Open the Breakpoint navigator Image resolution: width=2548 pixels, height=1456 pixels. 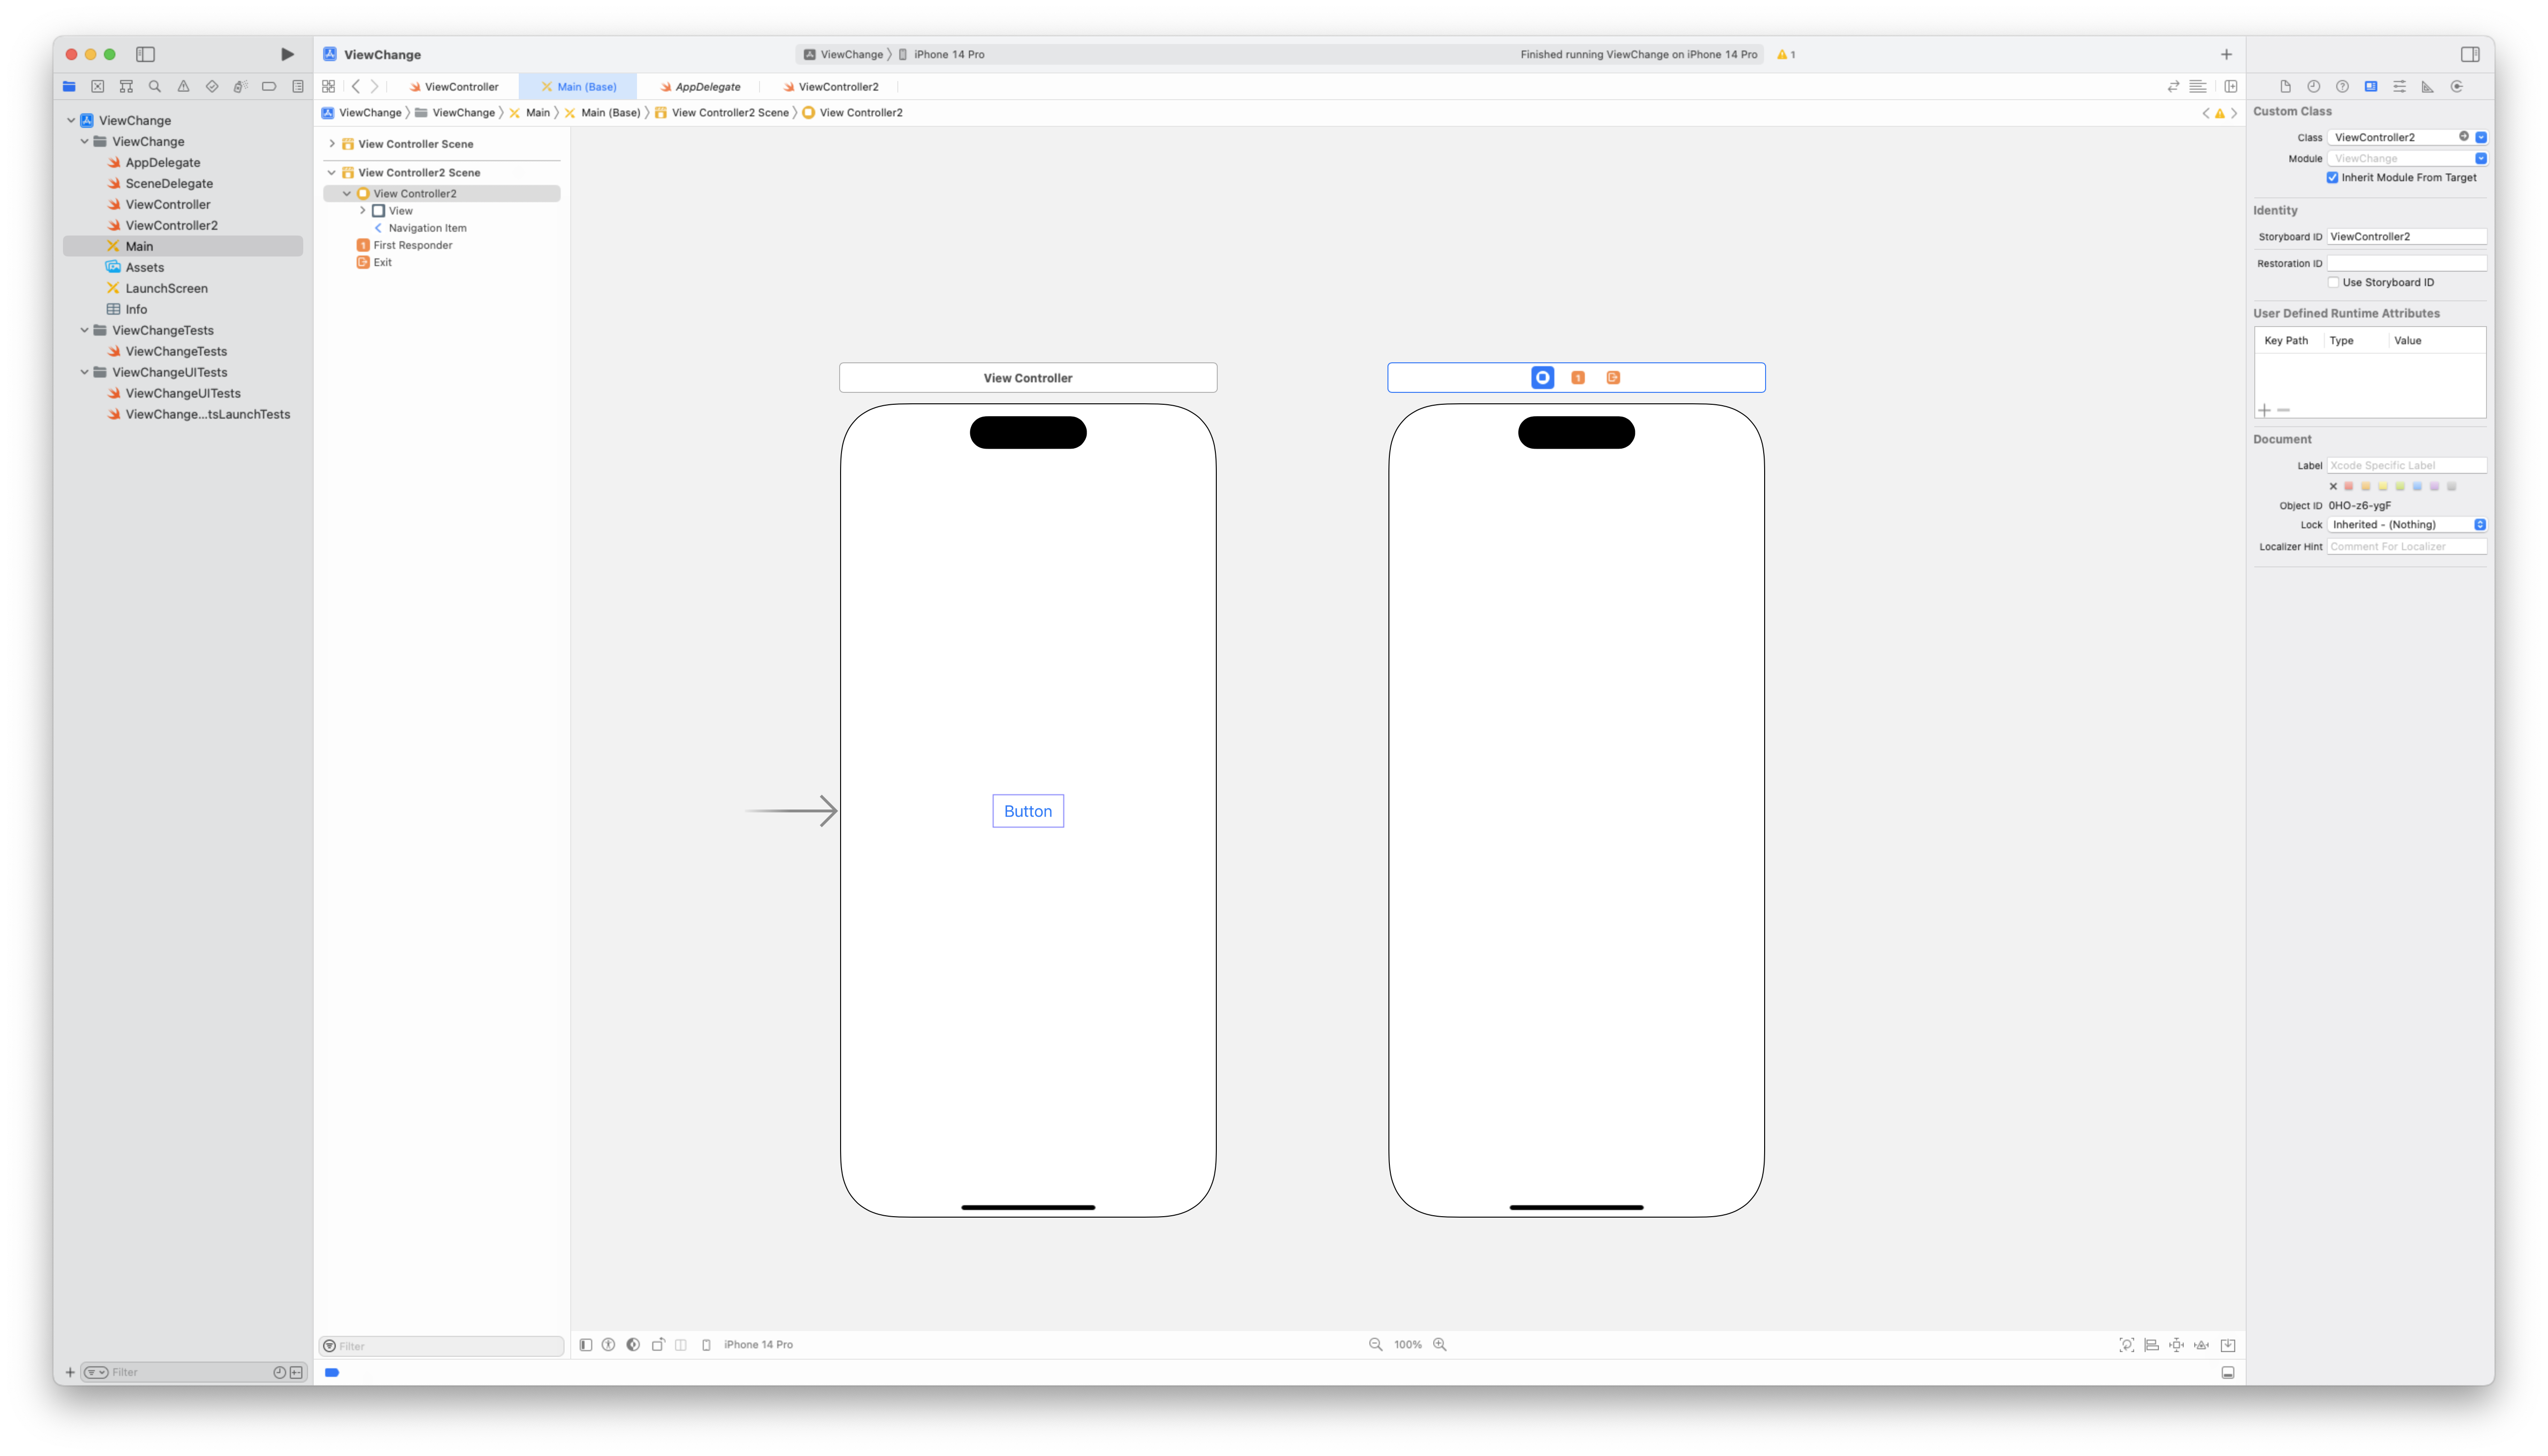[x=269, y=86]
